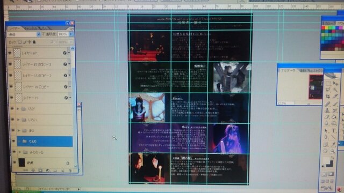Click the delete layer trash icon
Viewport: 344px width, 193px height.
(70, 170)
